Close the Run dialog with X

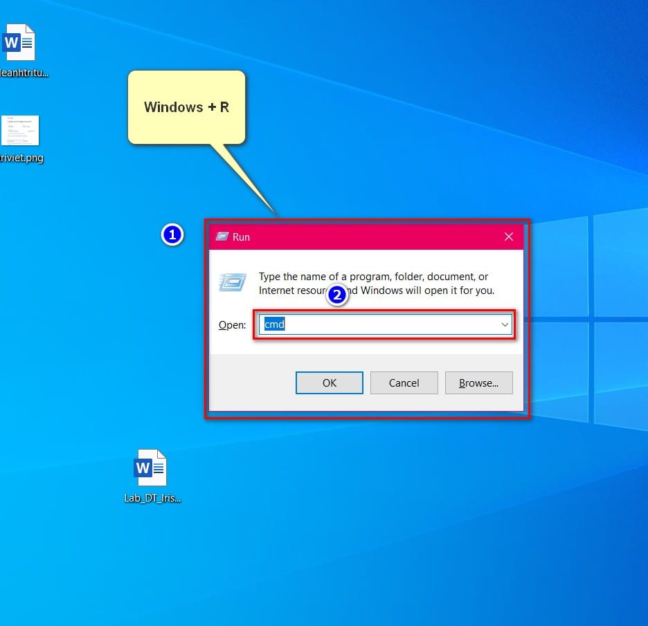[509, 237]
